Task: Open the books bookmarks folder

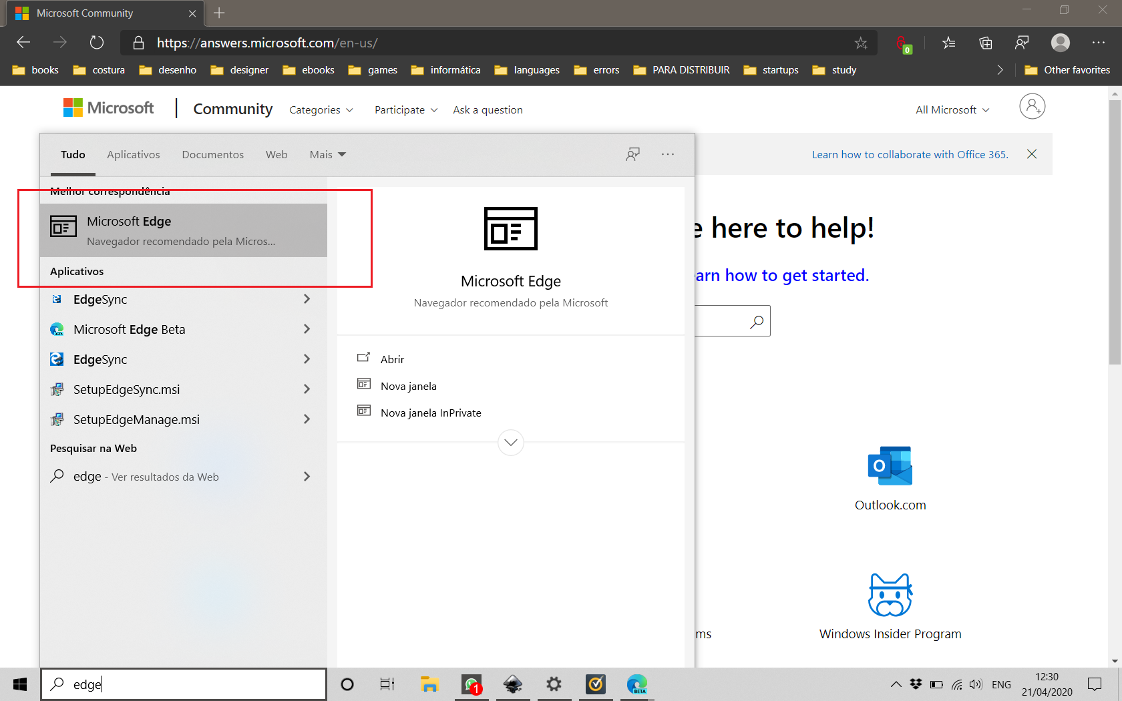Action: [x=35, y=70]
